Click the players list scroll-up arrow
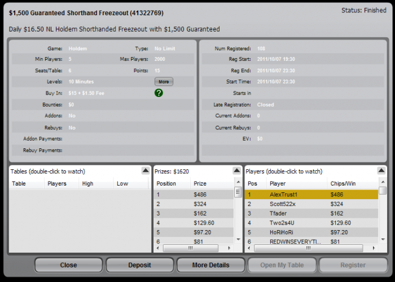Viewport: 395px width, 282px height. coord(383,182)
